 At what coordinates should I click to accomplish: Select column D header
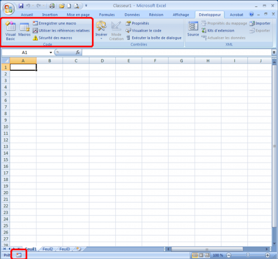102,61
